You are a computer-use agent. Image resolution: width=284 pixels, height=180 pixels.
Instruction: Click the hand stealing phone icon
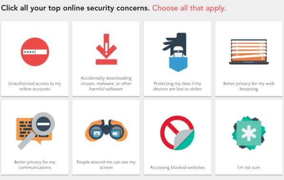pos(176,52)
